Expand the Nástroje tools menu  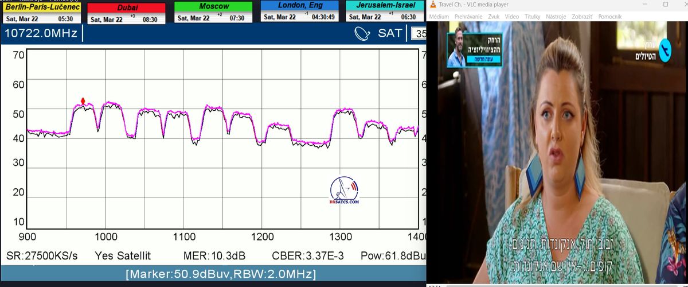point(556,17)
